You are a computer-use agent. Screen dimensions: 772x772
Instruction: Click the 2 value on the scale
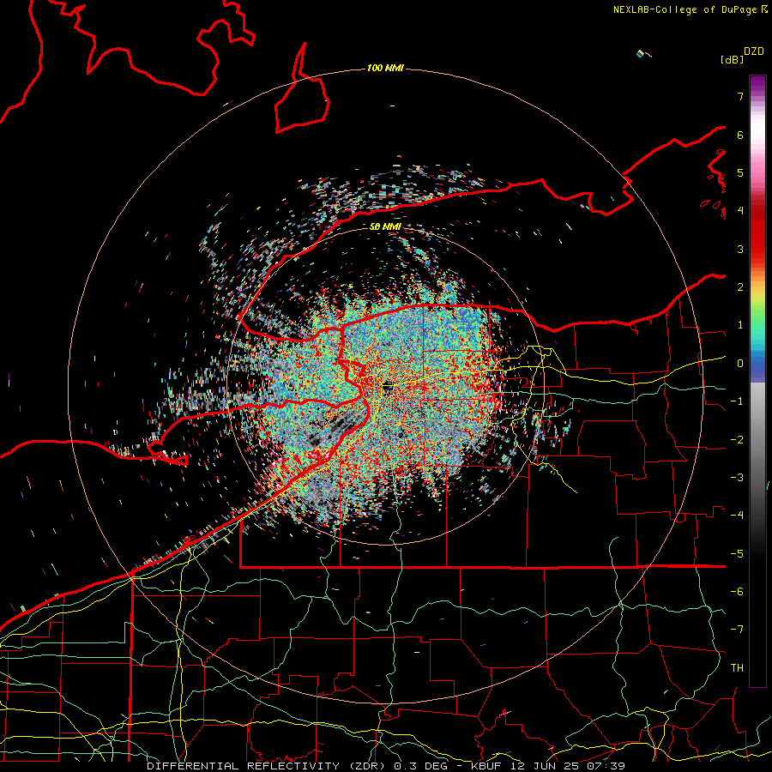tap(740, 287)
